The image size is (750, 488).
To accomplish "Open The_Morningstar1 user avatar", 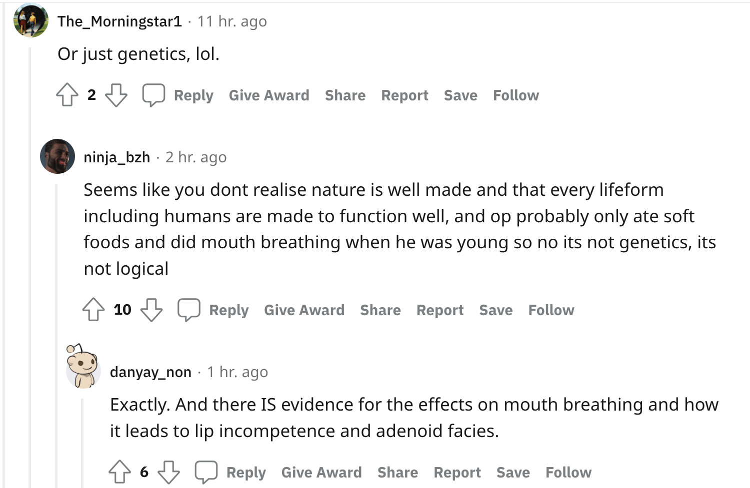I will pyautogui.click(x=31, y=20).
